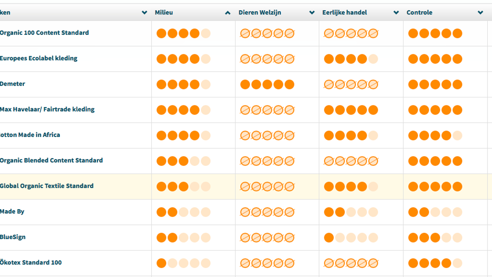Click Milieu single-dot rating for Ökotex Standard 100
Image resolution: width=492 pixels, height=277 pixels.
(183, 263)
